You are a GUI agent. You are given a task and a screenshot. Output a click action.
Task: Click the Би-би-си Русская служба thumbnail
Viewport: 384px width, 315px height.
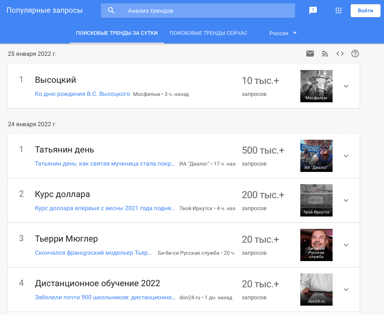316,245
